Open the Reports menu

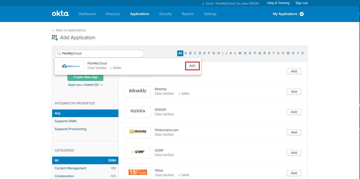click(x=188, y=14)
